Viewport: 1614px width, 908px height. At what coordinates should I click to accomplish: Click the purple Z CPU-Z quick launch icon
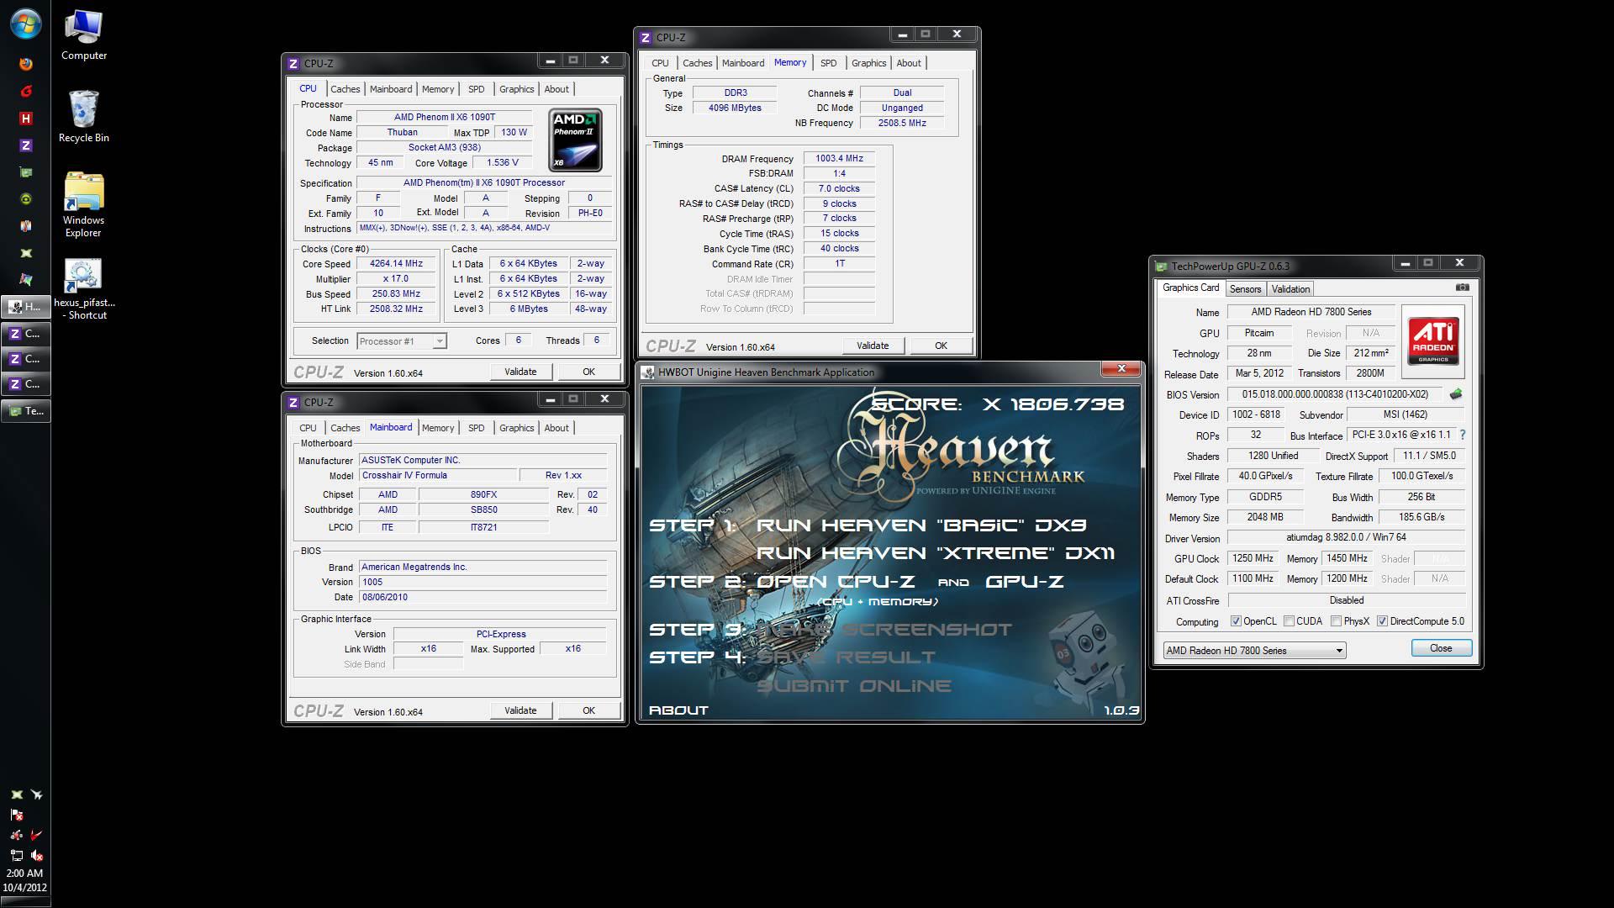tap(25, 145)
